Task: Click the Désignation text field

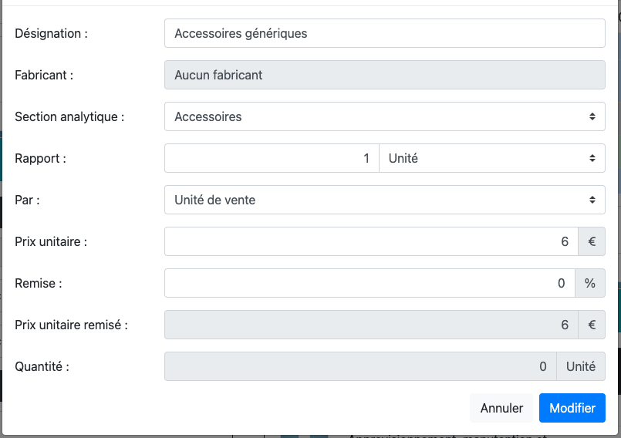Action: click(x=384, y=33)
